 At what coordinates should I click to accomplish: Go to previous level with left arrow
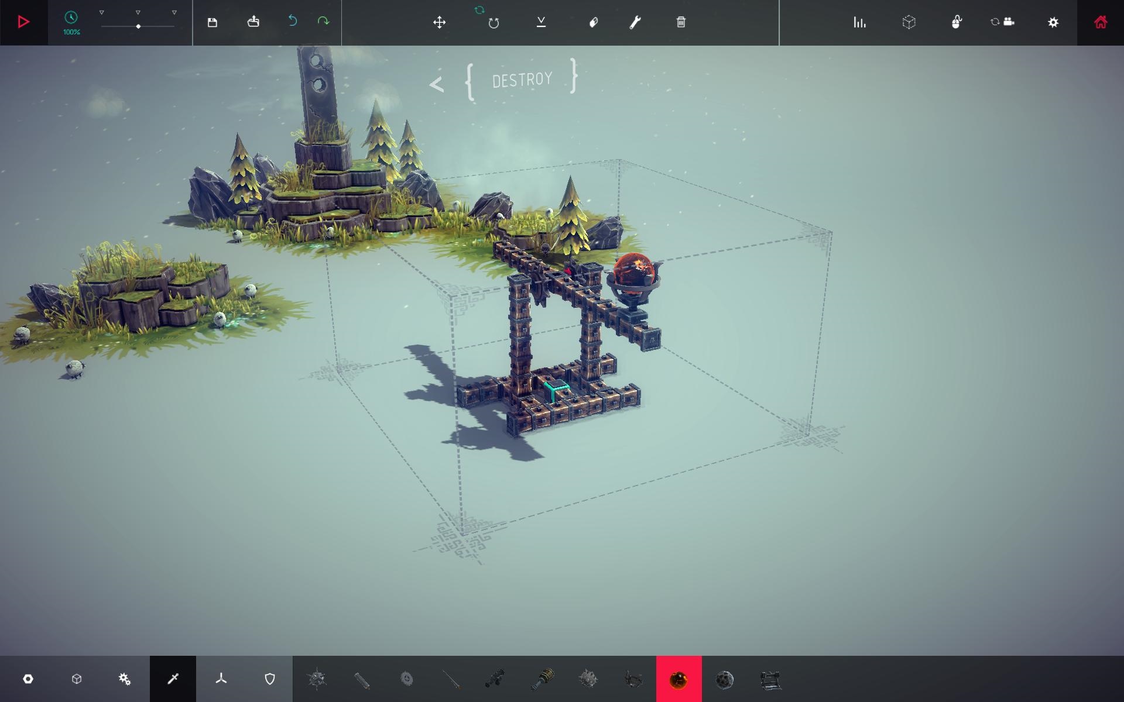tap(436, 85)
